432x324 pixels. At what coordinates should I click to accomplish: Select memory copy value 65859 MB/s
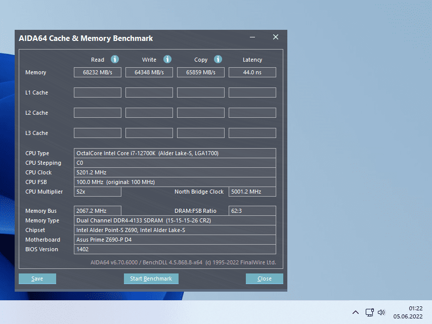pyautogui.click(x=200, y=72)
